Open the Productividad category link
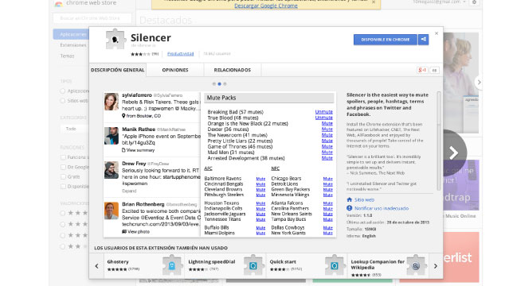 pyautogui.click(x=181, y=54)
